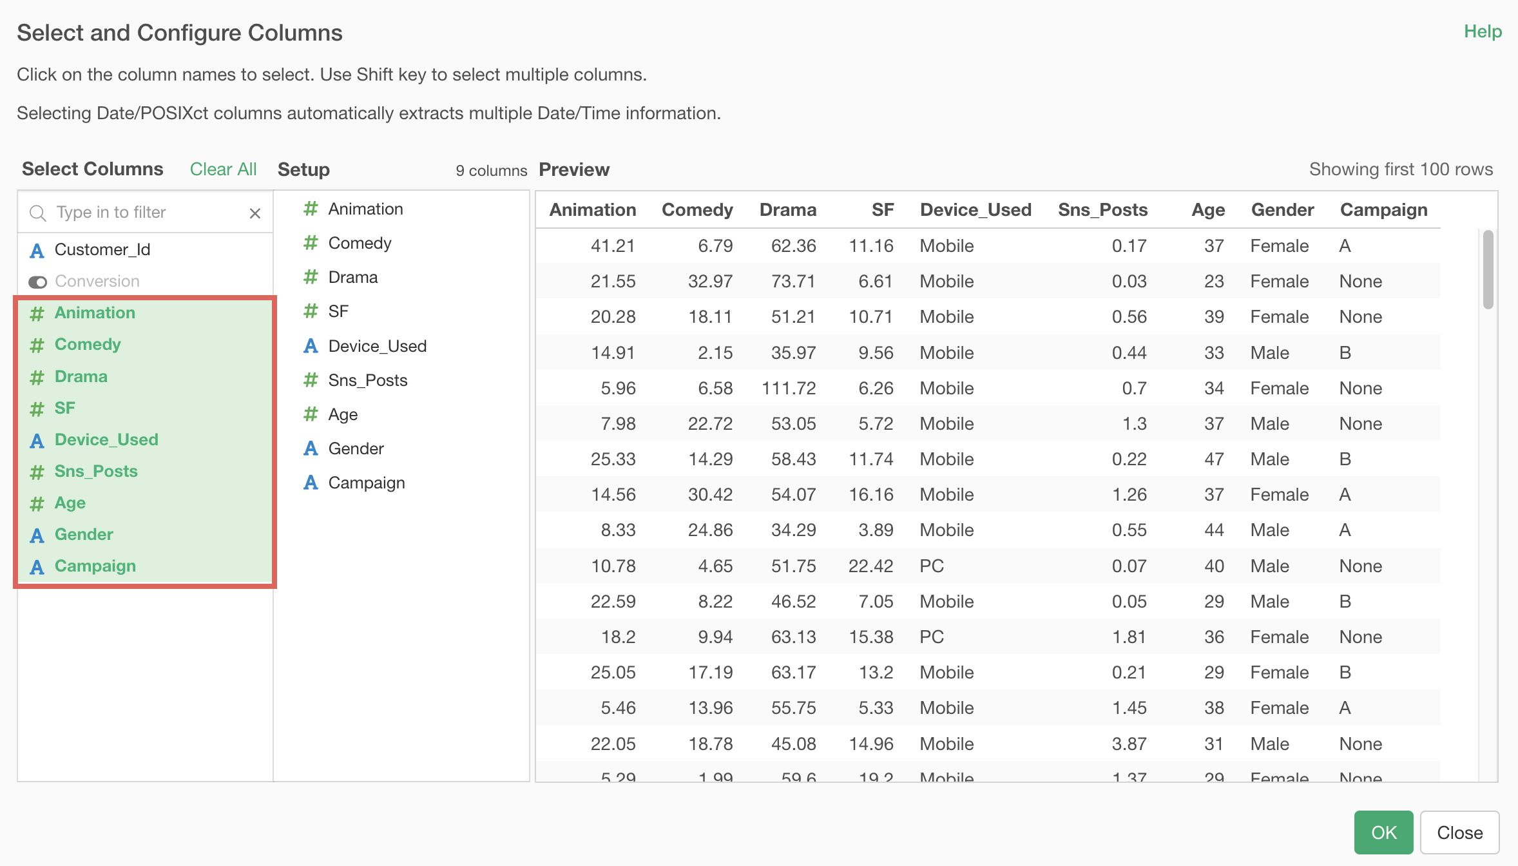Click the hash icon beside Comedy in Select Columns
The image size is (1518, 866).
(37, 345)
